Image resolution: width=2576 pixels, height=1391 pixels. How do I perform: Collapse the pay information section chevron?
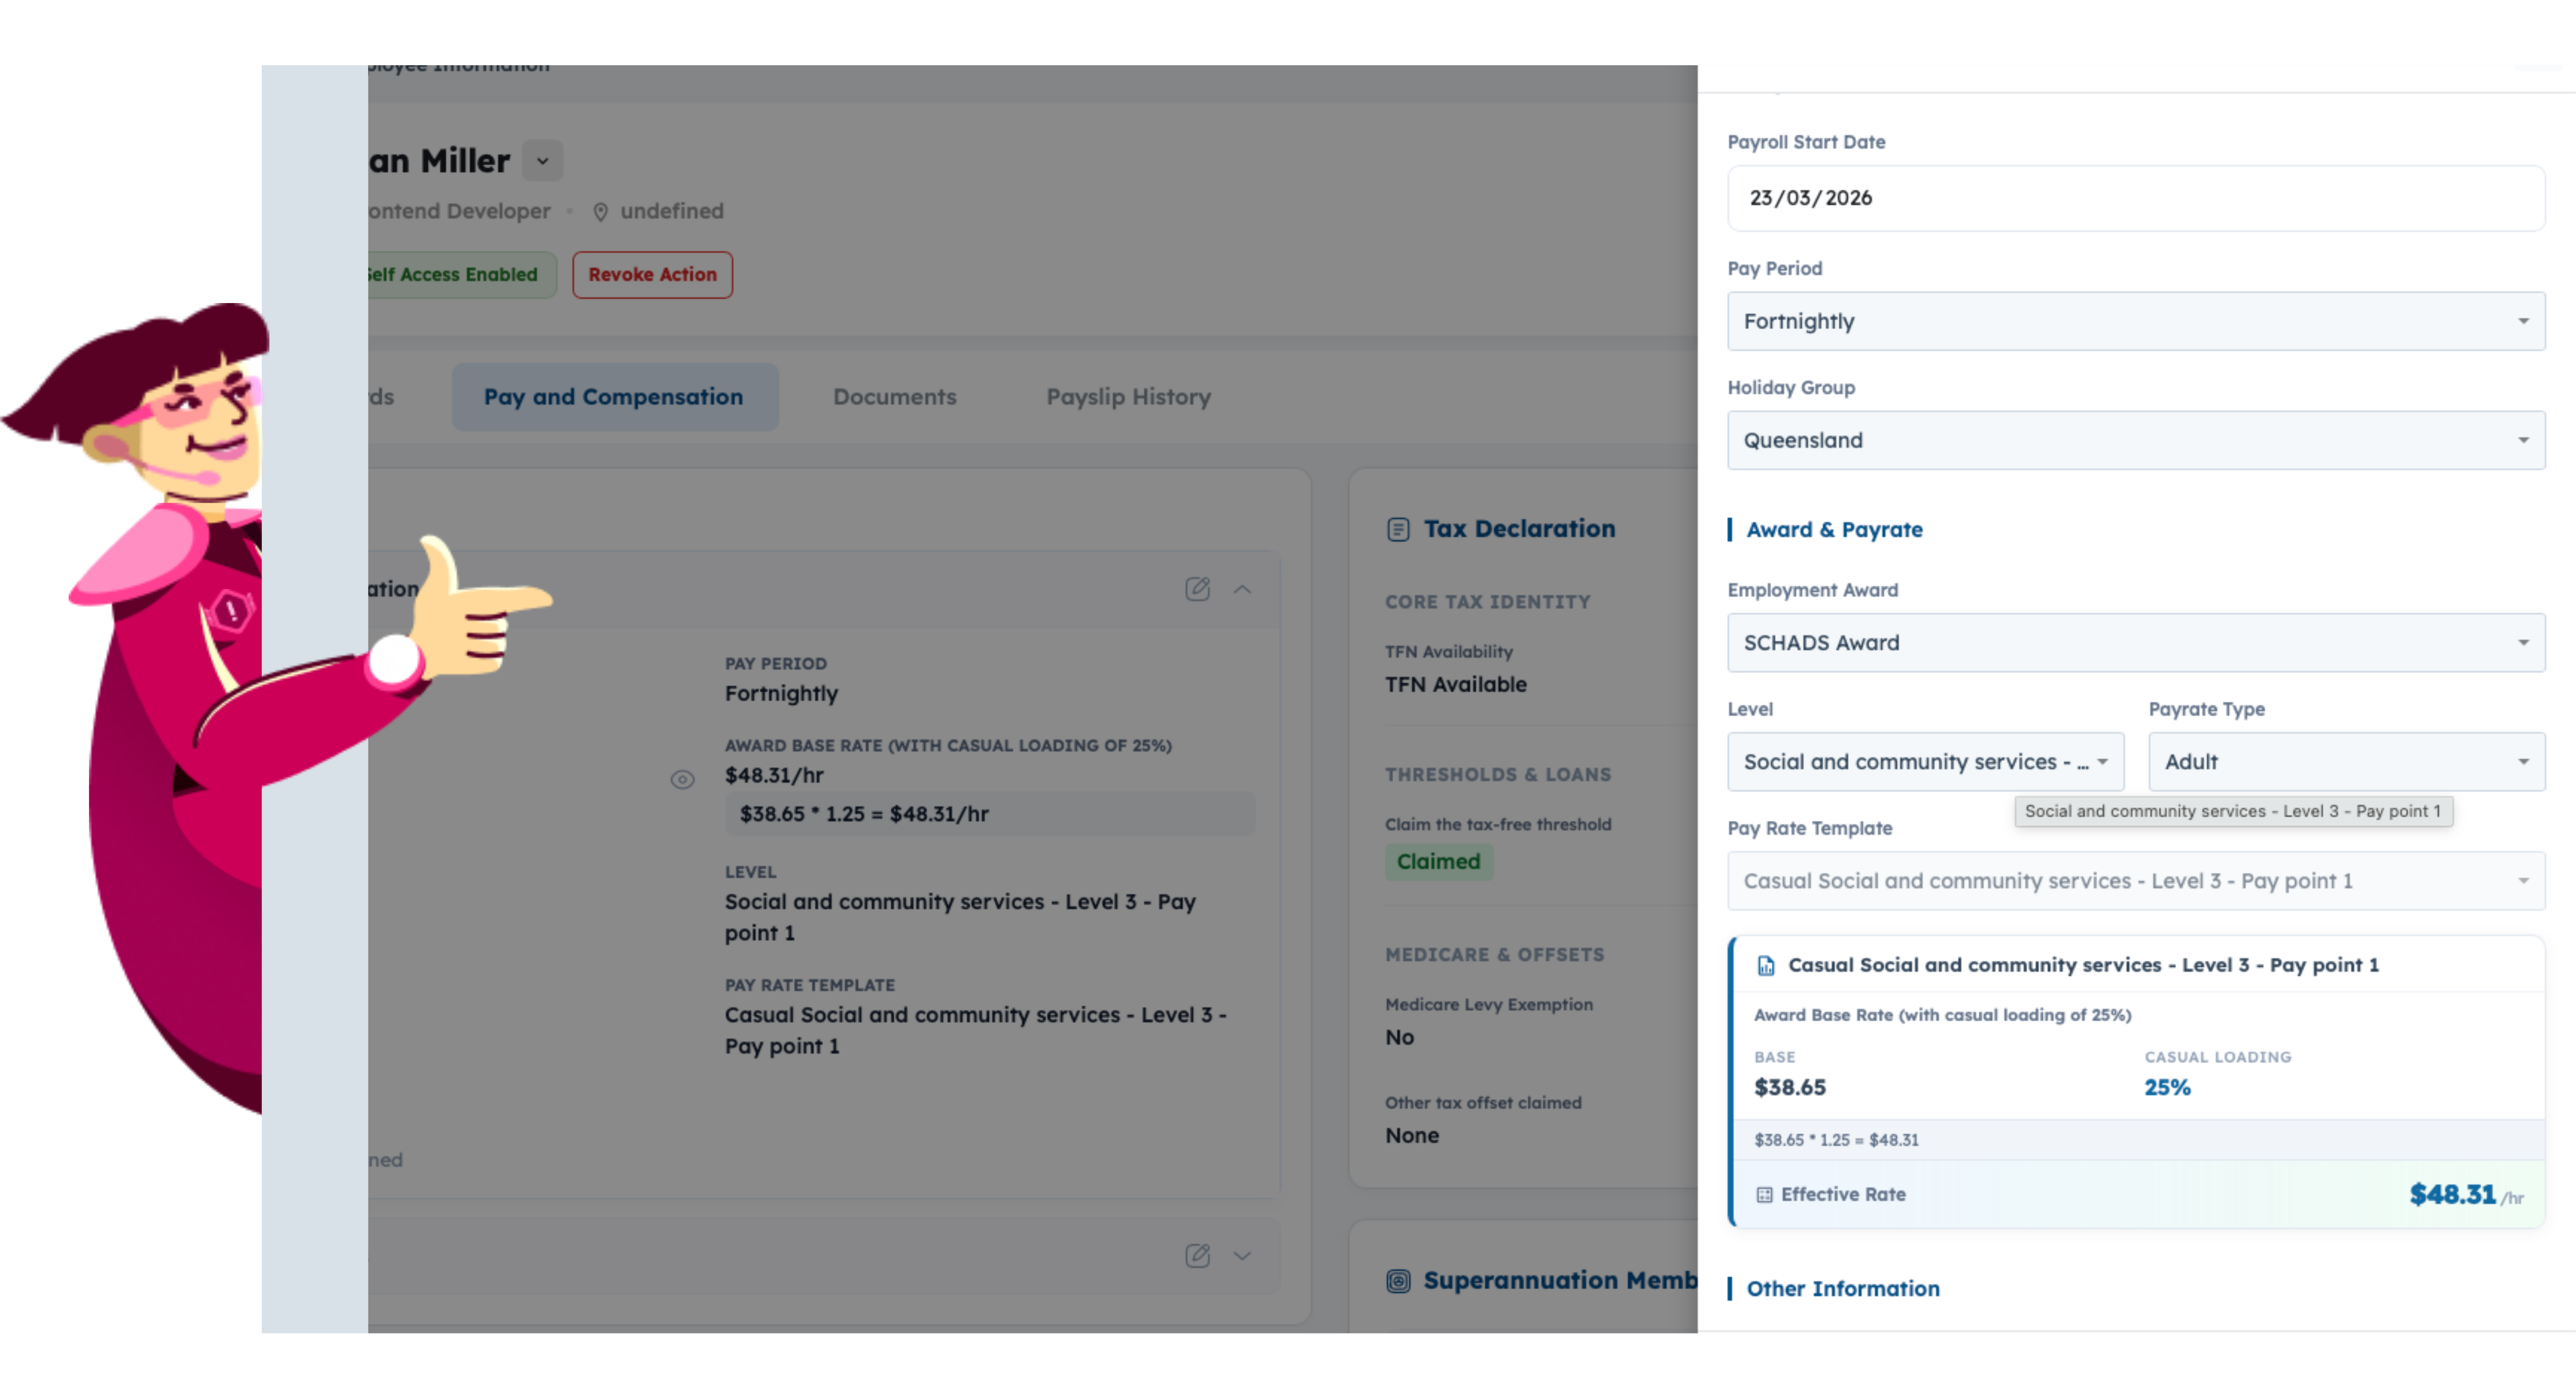[1242, 589]
